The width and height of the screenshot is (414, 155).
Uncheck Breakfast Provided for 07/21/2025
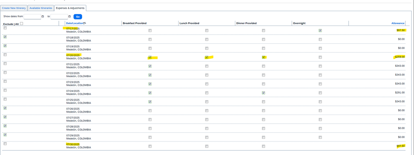(150, 66)
